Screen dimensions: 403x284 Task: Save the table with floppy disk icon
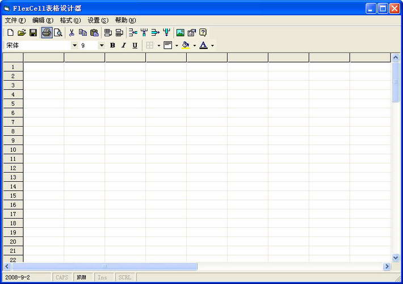[33, 33]
